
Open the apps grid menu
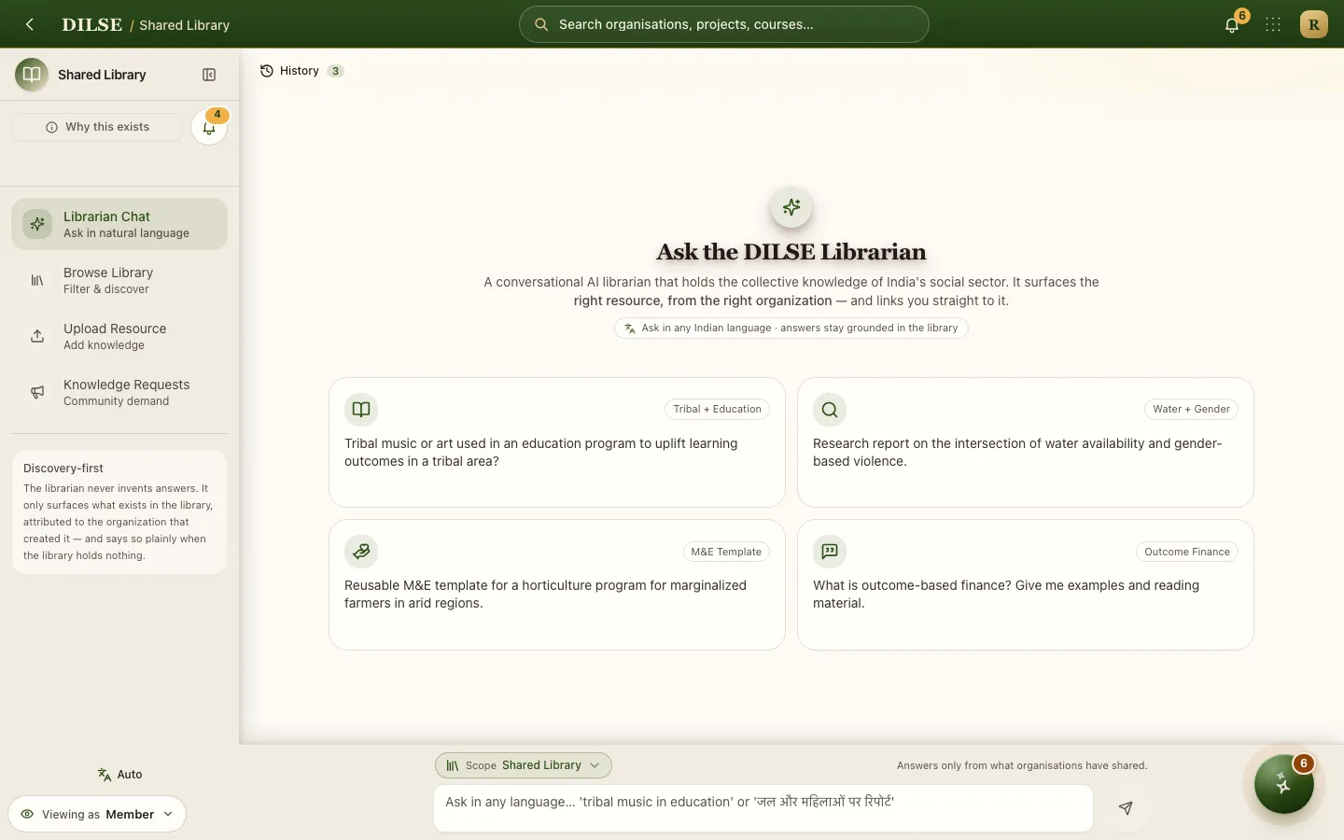1273,25
